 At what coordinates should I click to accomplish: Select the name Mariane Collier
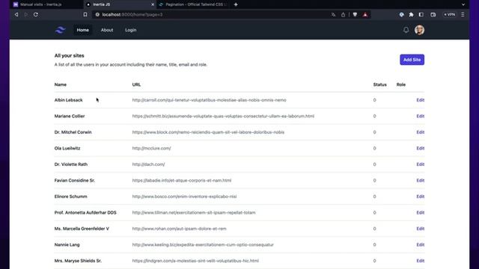coord(70,117)
